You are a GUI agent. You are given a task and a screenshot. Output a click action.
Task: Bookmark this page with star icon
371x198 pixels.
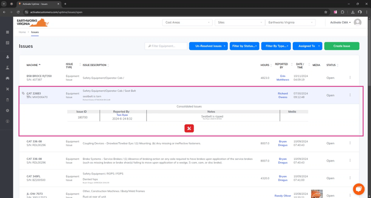[x=326, y=12]
